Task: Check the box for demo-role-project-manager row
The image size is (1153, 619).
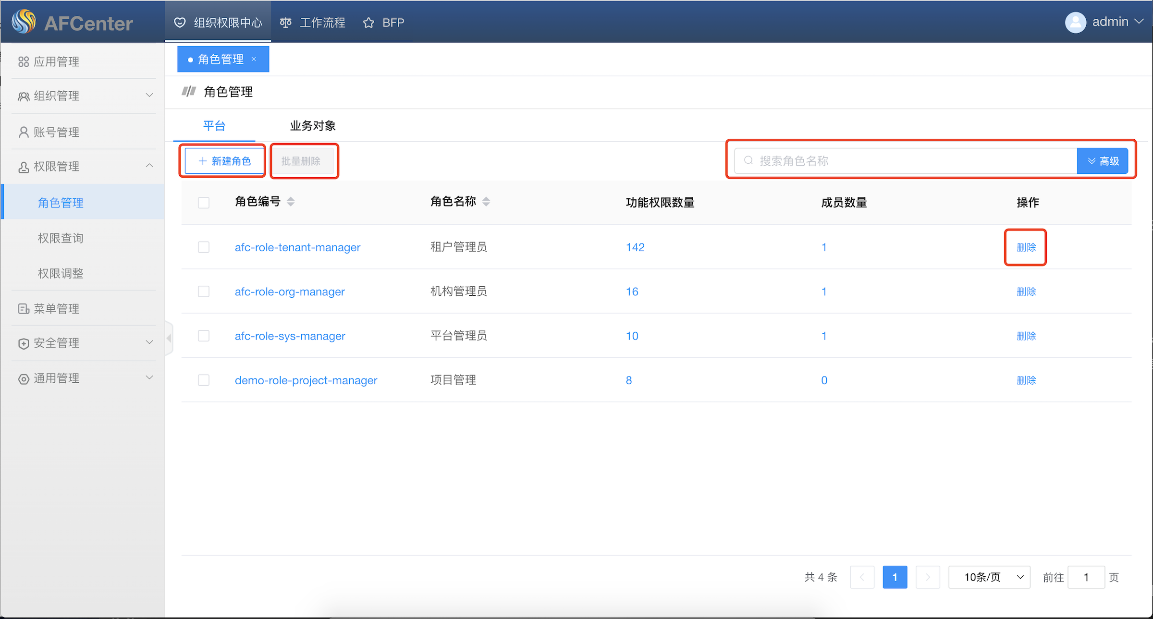Action: pos(204,380)
